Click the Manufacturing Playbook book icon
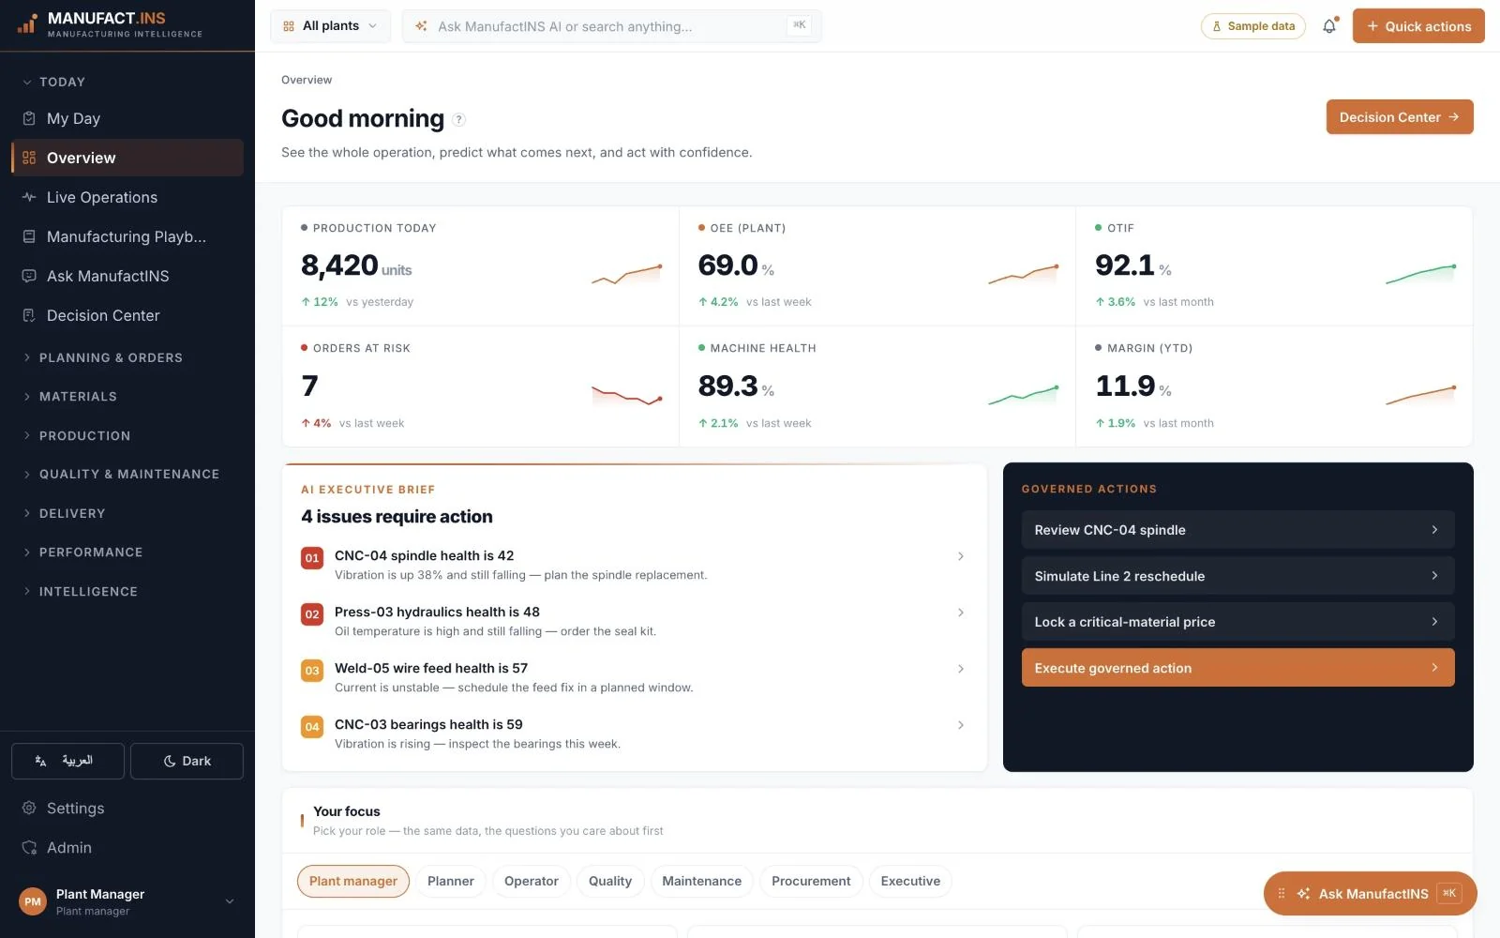 coord(29,236)
